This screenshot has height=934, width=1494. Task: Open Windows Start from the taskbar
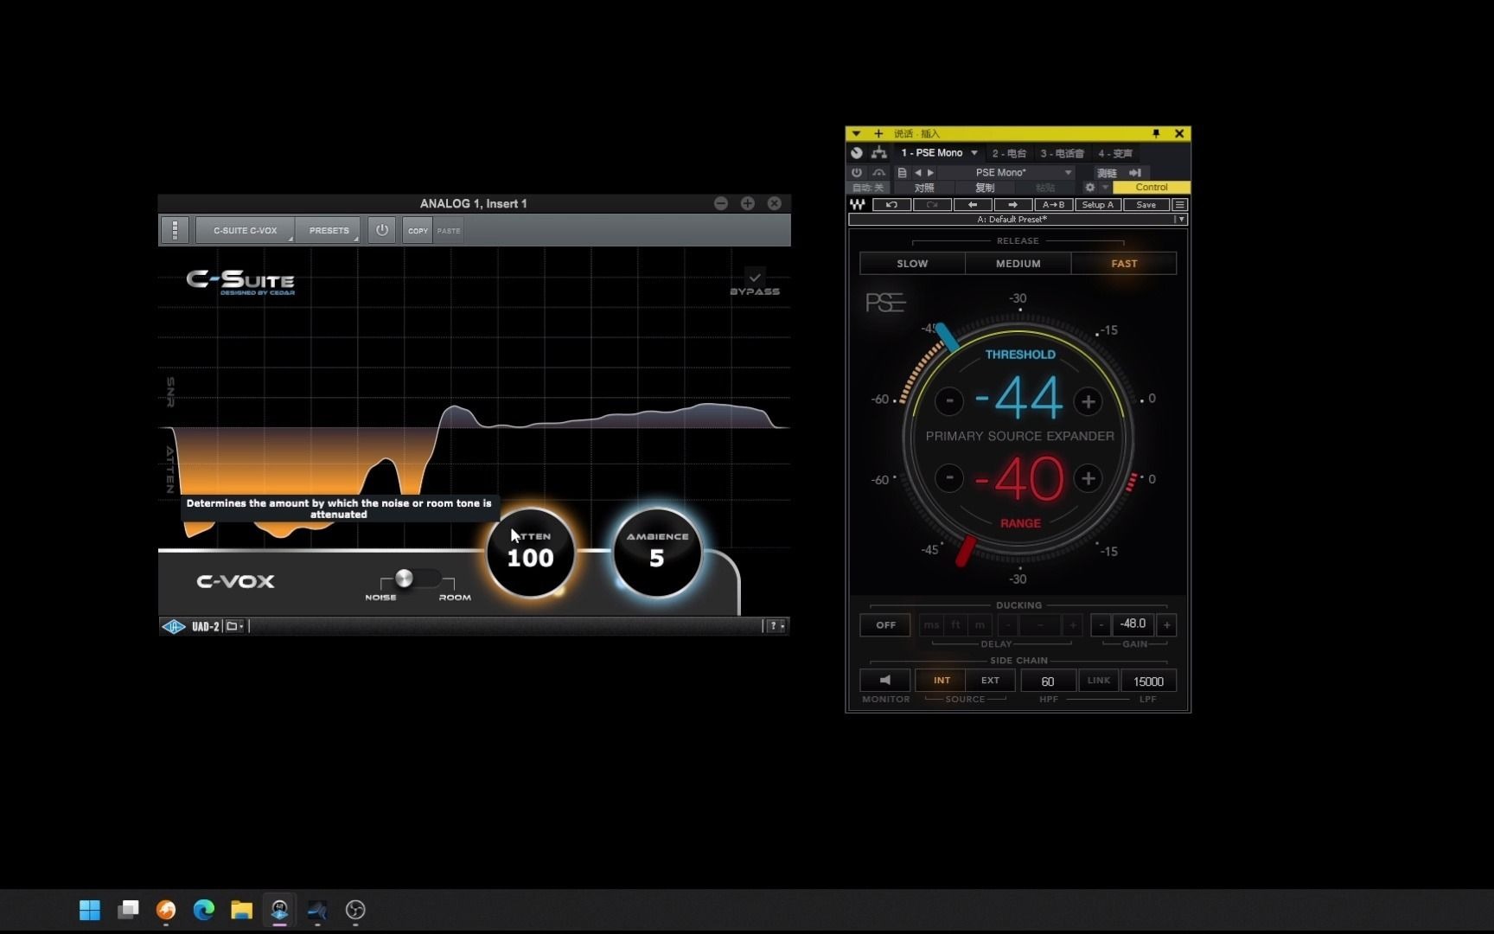pyautogui.click(x=90, y=910)
